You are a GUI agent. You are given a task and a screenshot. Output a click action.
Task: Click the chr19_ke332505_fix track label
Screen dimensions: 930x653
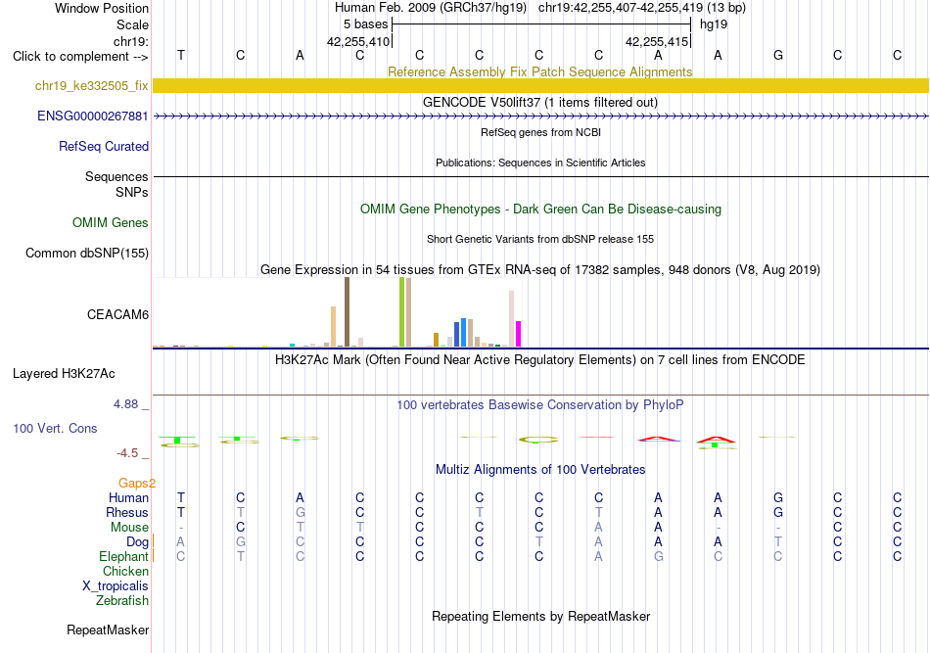(91, 86)
